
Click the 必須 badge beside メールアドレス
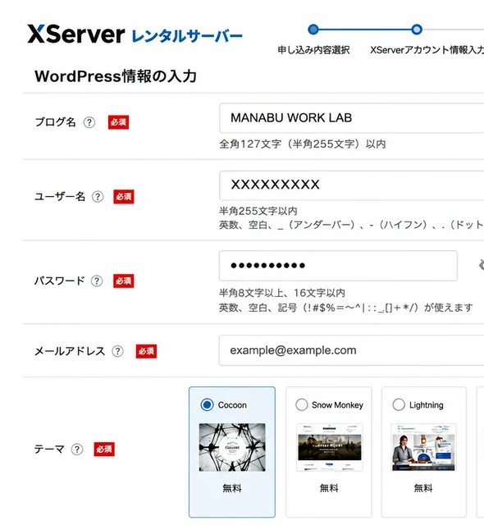(146, 351)
